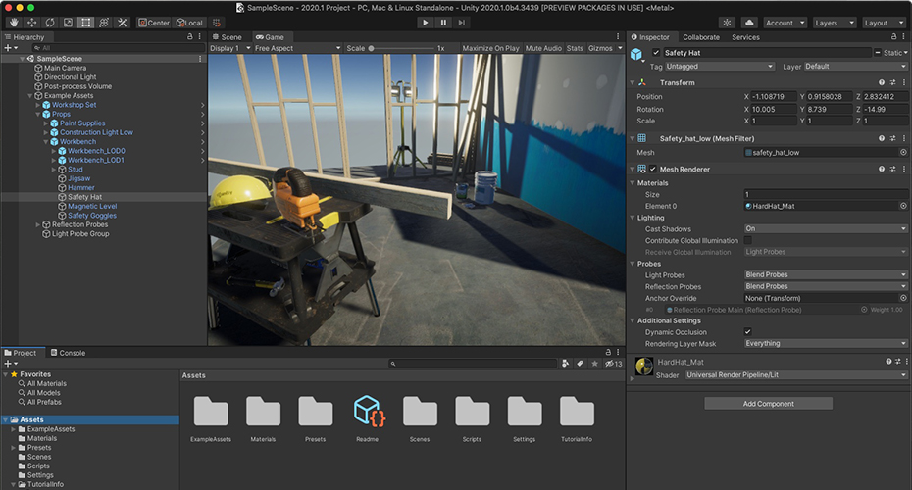Click the Add Component button

click(x=768, y=404)
